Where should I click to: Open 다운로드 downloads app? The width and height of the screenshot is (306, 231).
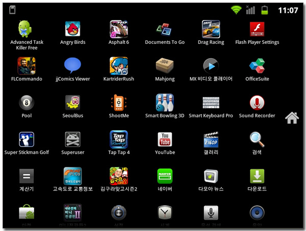pyautogui.click(x=257, y=179)
